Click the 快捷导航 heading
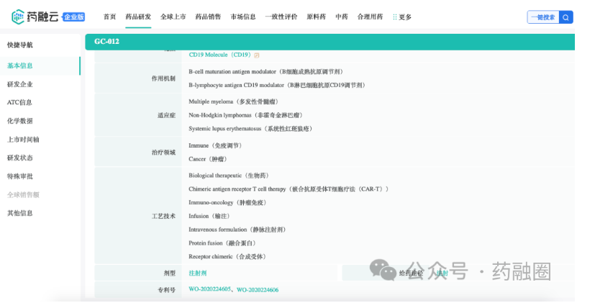 (19, 45)
